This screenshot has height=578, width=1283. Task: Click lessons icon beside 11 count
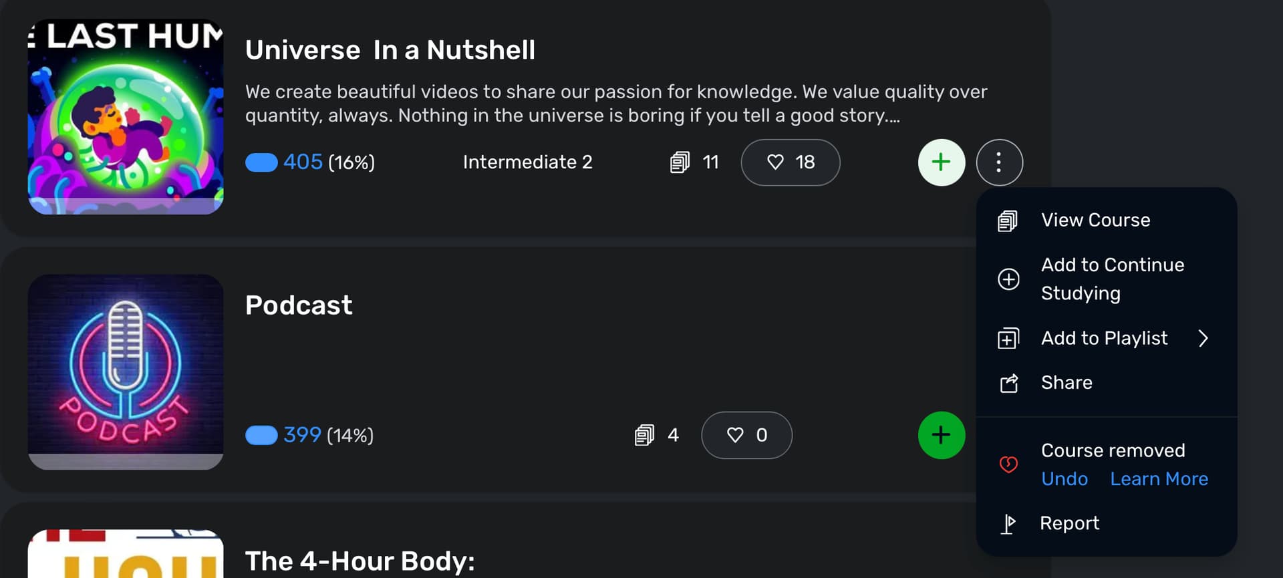(680, 162)
